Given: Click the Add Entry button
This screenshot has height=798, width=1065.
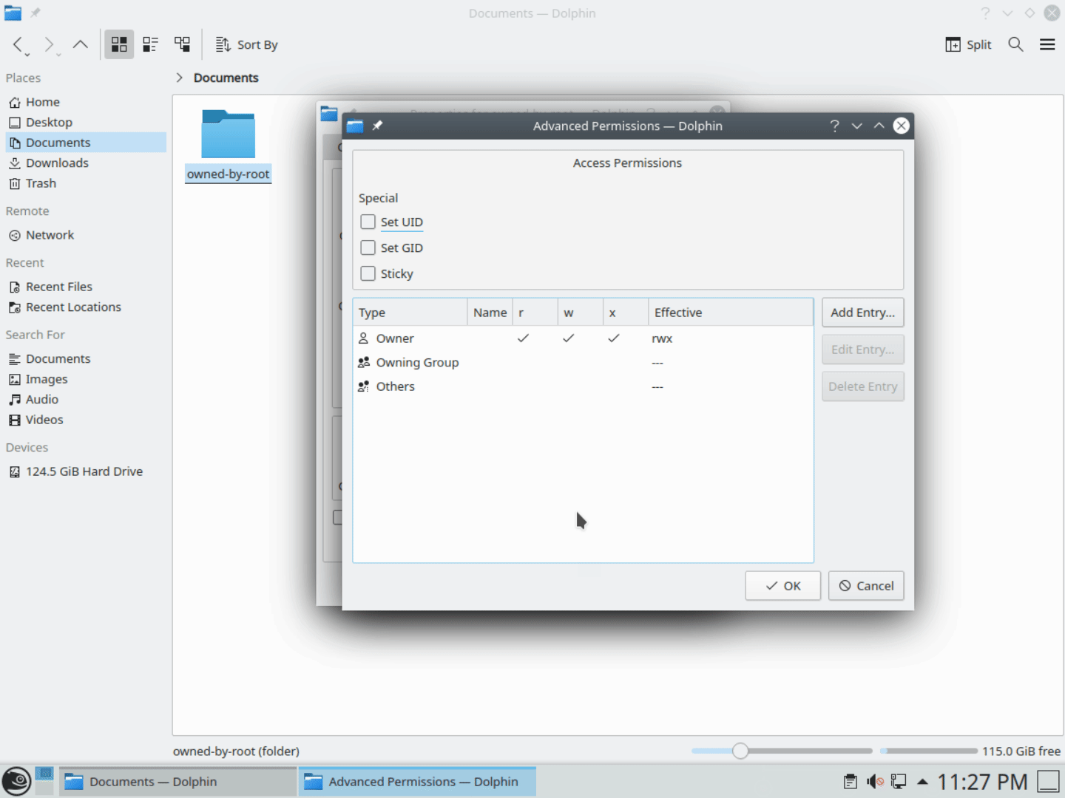Looking at the screenshot, I should click(862, 313).
